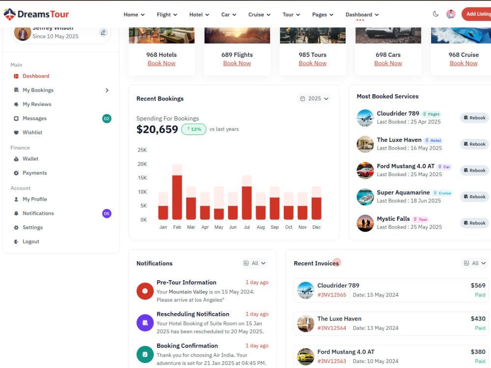Open the Car dropdown menu
Image resolution: width=491 pixels, height=368 pixels.
pos(229,15)
